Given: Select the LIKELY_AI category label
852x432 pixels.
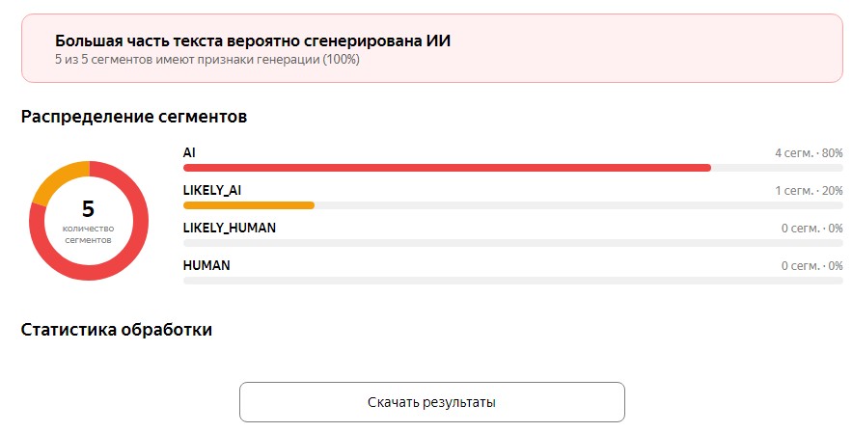Looking at the screenshot, I should coord(212,191).
